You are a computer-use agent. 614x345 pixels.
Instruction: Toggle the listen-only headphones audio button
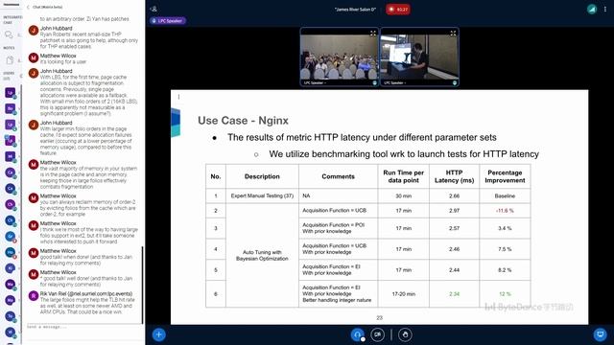coord(357,334)
